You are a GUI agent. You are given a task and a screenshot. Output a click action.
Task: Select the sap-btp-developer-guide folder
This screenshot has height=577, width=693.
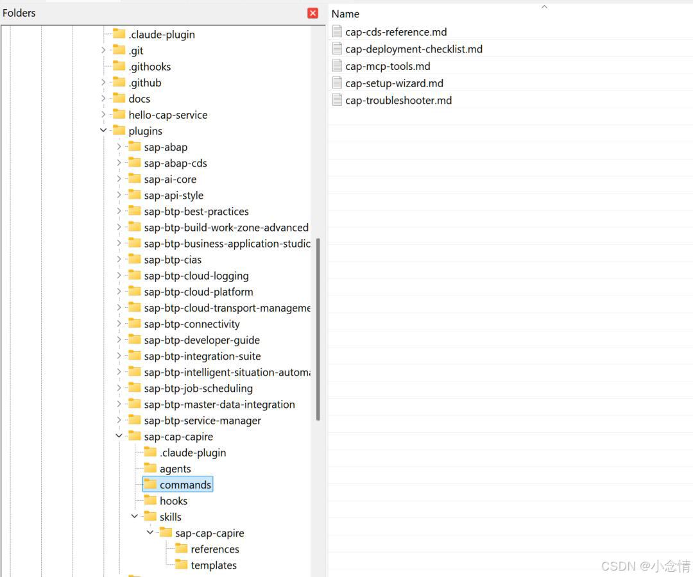[201, 340]
